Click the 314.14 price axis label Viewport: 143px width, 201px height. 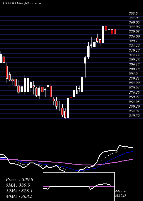[x=134, y=55]
